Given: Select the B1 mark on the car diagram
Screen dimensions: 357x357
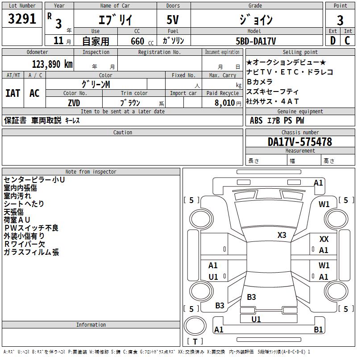Looking at the screenshot, I should point(318,330).
